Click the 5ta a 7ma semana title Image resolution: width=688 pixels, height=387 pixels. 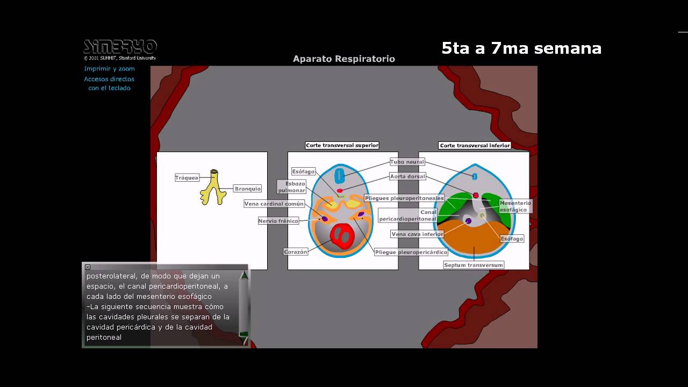(x=521, y=48)
